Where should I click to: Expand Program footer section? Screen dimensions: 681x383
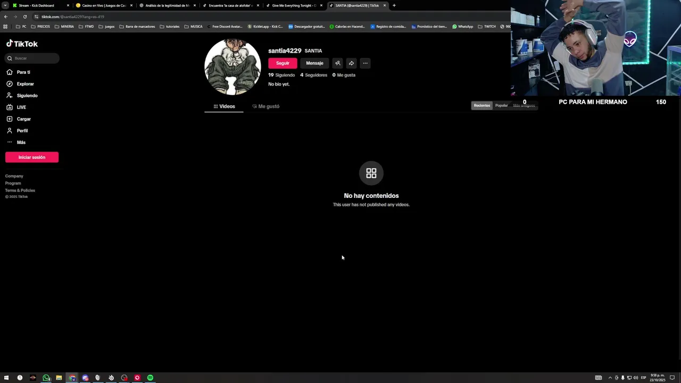pyautogui.click(x=13, y=183)
